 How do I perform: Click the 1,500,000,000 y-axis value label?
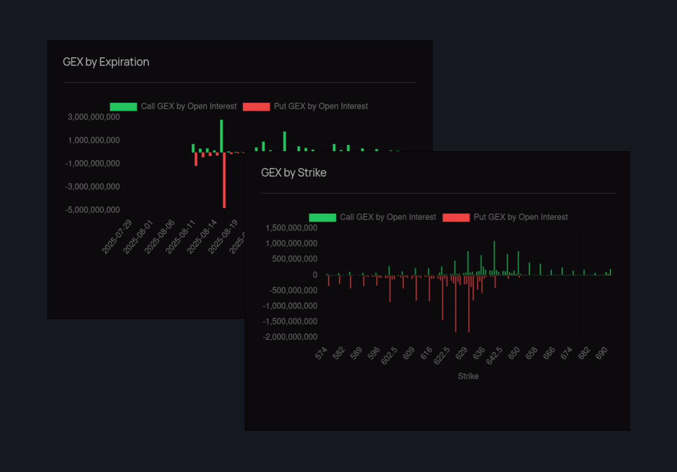click(291, 227)
